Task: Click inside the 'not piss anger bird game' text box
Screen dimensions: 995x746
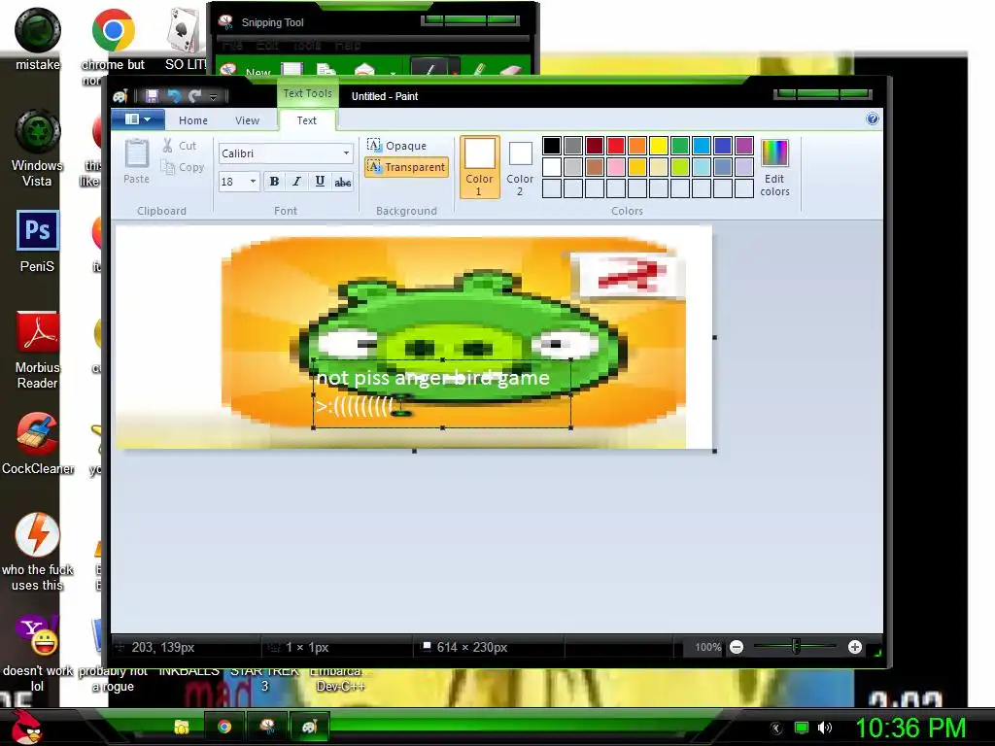Action: click(442, 393)
